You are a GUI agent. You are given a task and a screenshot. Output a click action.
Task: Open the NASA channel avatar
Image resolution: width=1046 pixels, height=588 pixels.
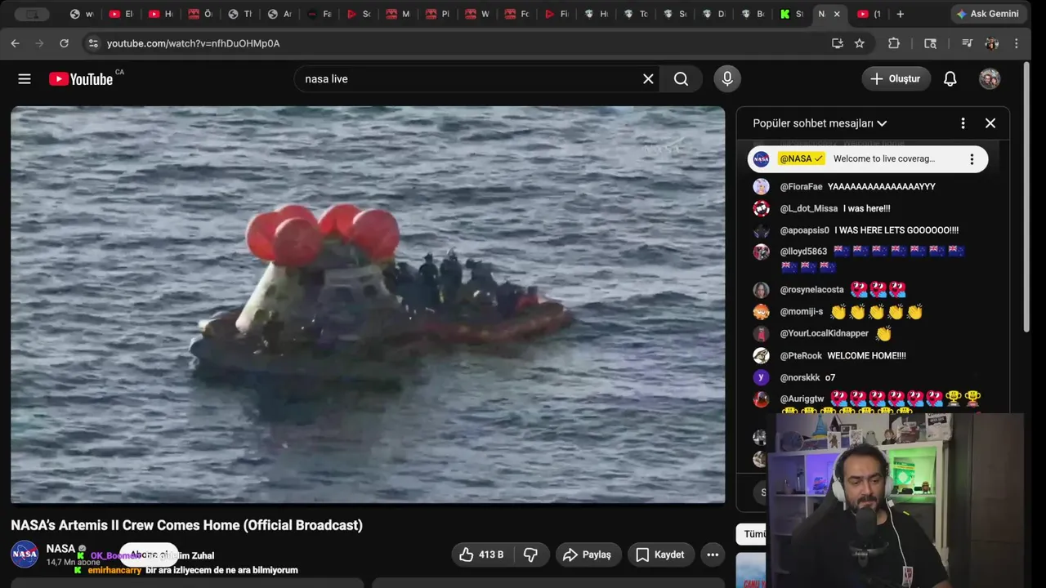tap(25, 555)
